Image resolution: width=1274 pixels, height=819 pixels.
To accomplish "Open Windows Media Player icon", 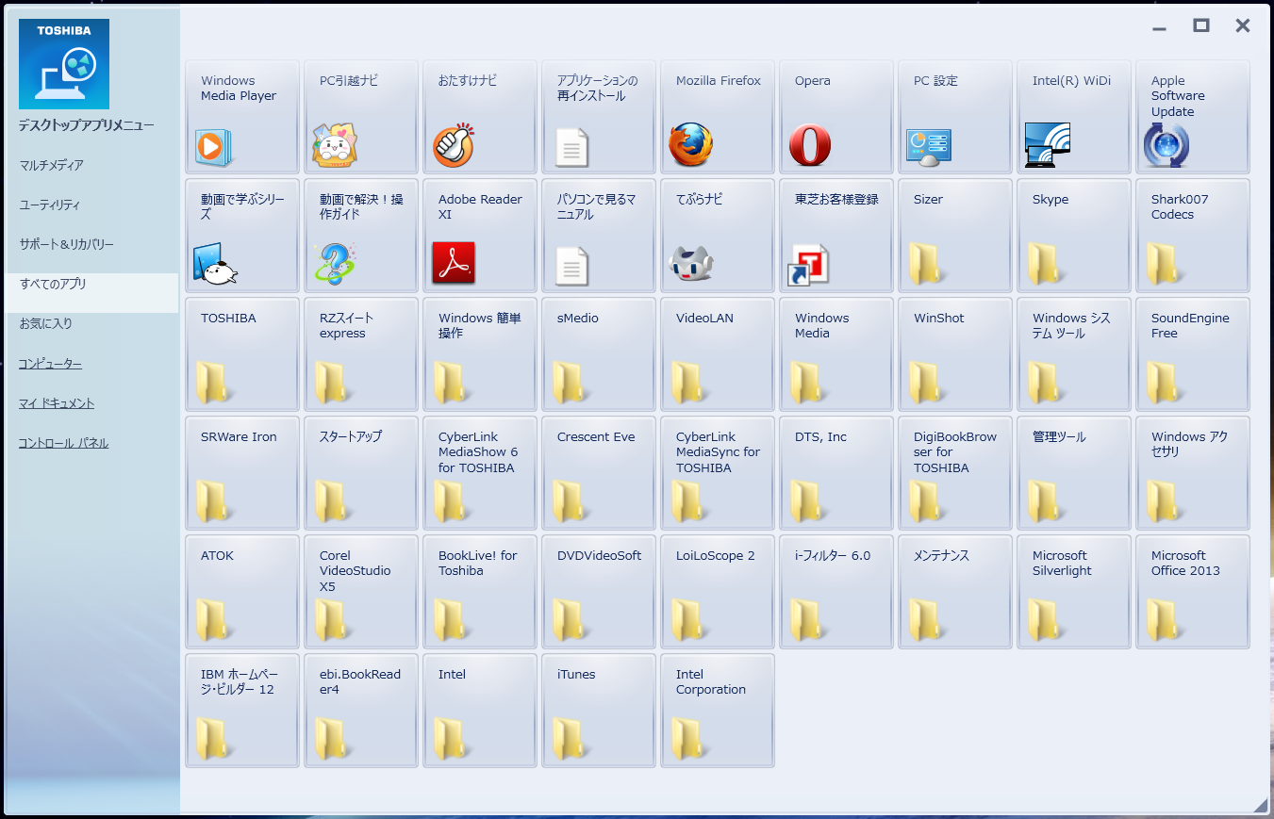I will point(214,147).
